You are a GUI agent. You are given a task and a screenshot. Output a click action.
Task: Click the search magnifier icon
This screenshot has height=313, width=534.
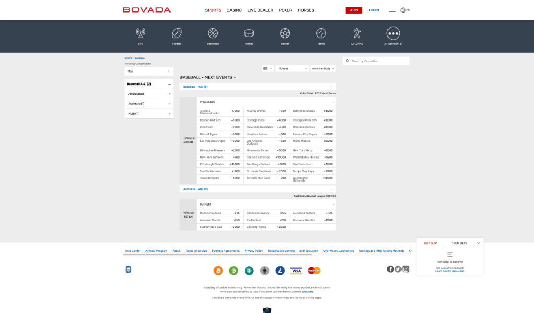347,61
